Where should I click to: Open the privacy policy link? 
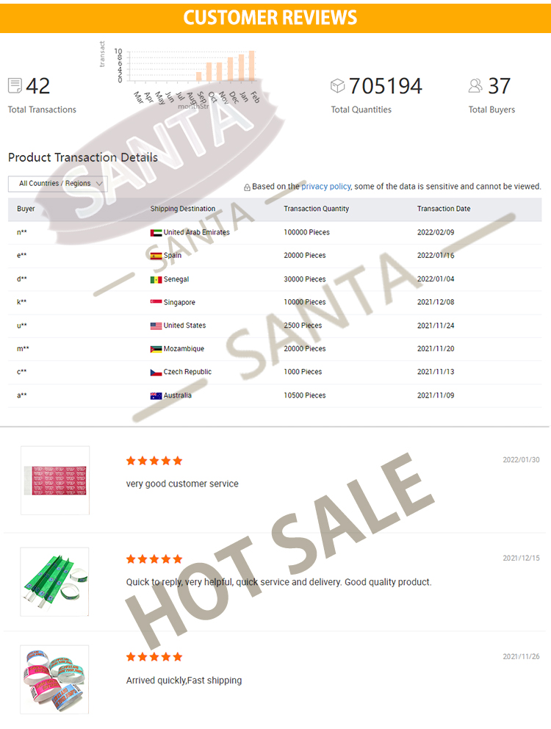coord(325,187)
